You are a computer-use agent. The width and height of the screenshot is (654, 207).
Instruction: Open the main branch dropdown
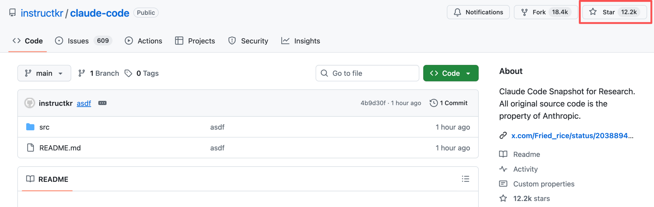click(44, 73)
